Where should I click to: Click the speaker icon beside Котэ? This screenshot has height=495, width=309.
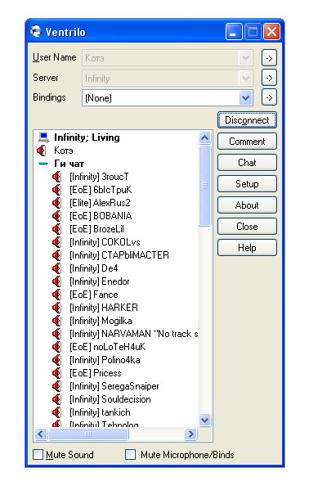[42, 151]
